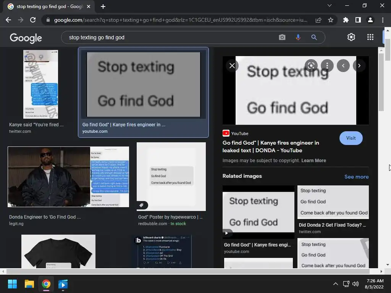Screen dimensions: 391x293
Task: Click legit.ng source text
Action: tap(16, 224)
